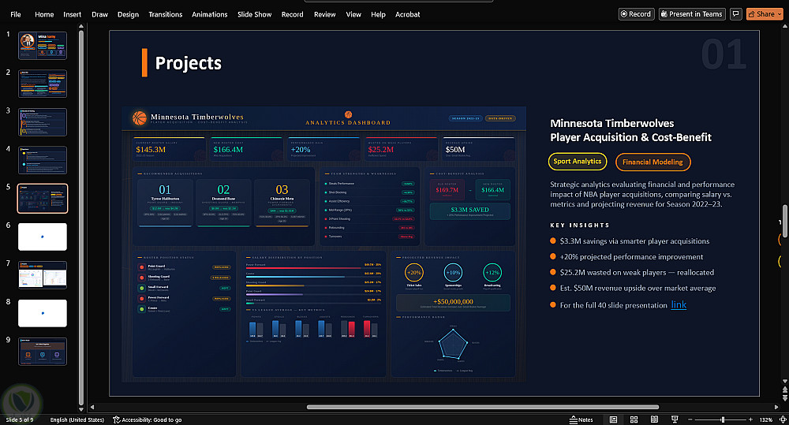
Task: Open the Animations tab
Action: click(x=209, y=14)
